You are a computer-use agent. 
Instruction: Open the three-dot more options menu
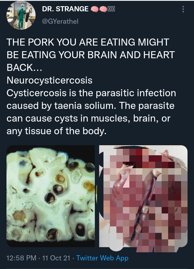pyautogui.click(x=183, y=9)
